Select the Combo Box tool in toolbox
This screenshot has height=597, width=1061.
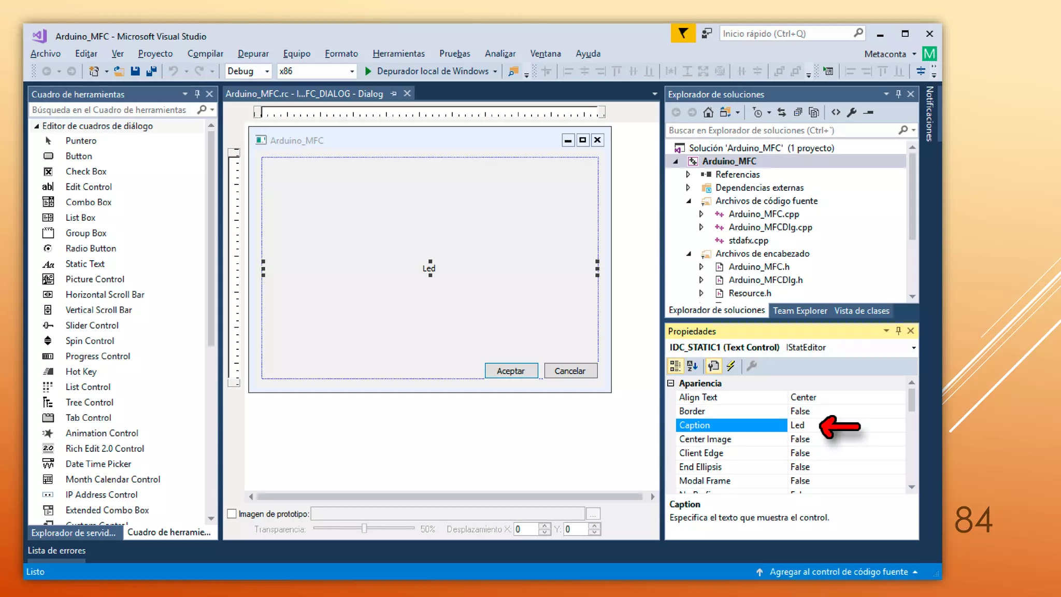click(89, 202)
